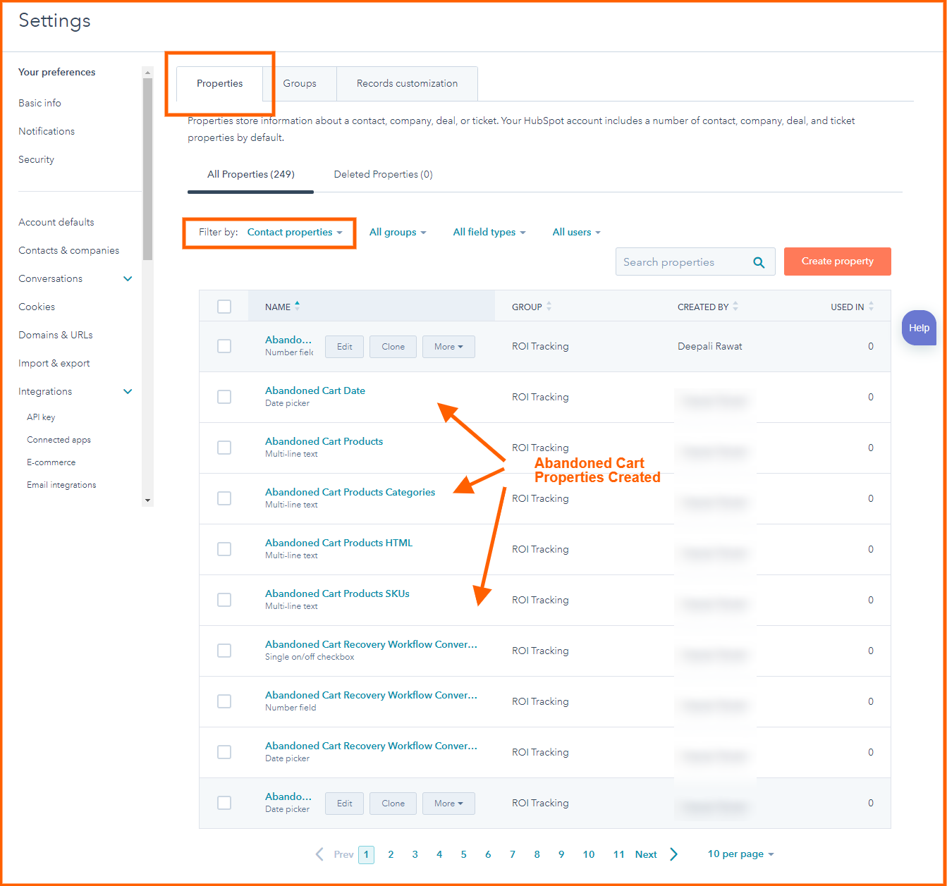Open the Deleted Properties (0) tab

383,174
